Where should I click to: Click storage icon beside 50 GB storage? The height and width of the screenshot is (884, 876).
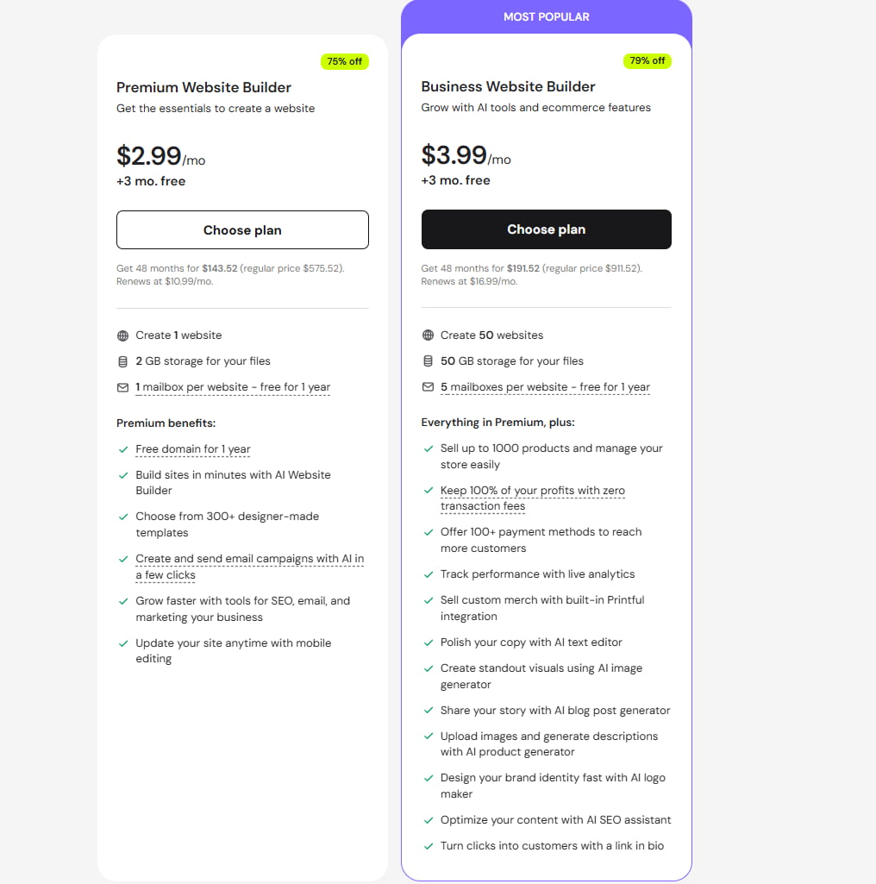point(428,361)
